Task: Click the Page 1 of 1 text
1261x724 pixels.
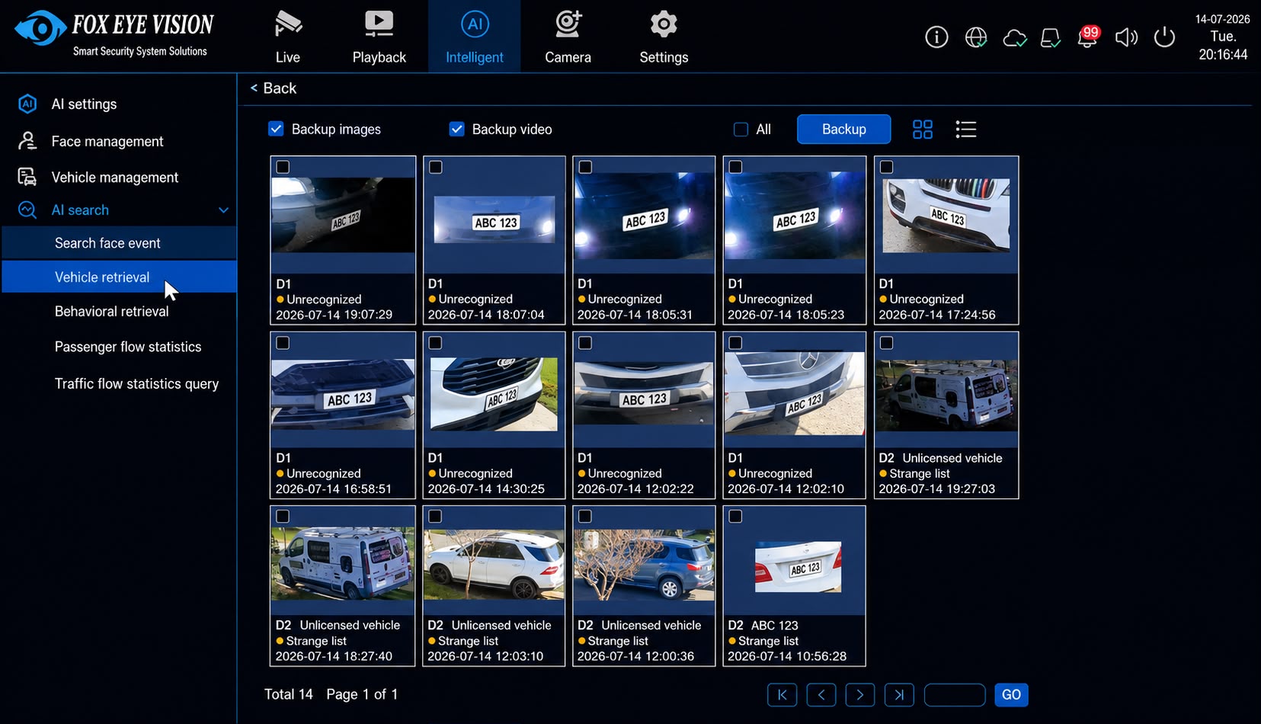Action: 362,694
